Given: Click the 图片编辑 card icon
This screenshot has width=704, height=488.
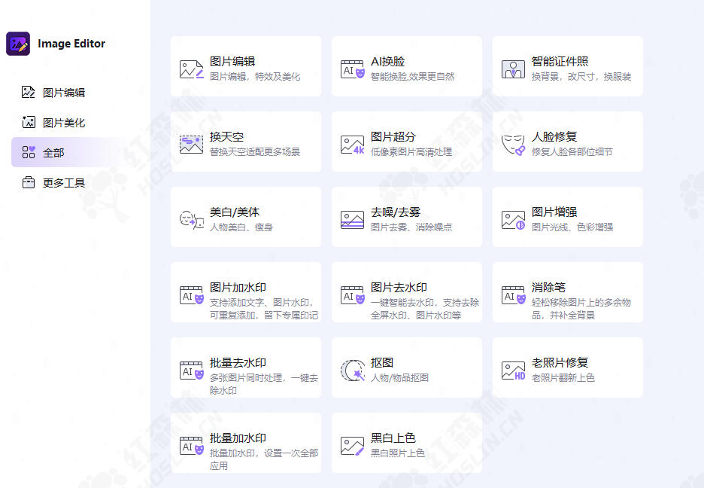Looking at the screenshot, I should (x=192, y=69).
